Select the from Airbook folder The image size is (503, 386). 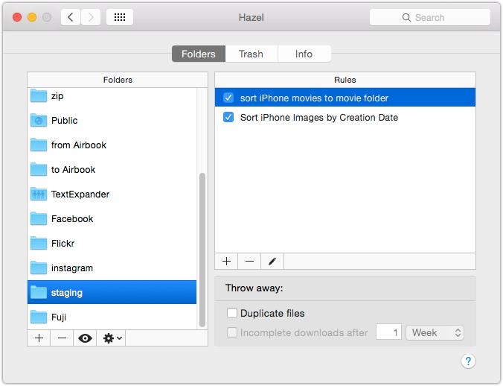click(112, 145)
